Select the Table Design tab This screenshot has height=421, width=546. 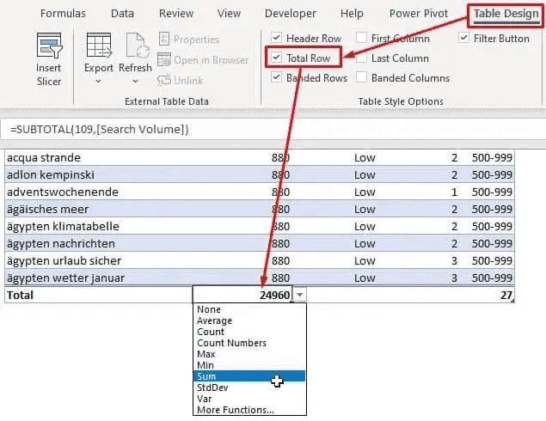click(506, 14)
